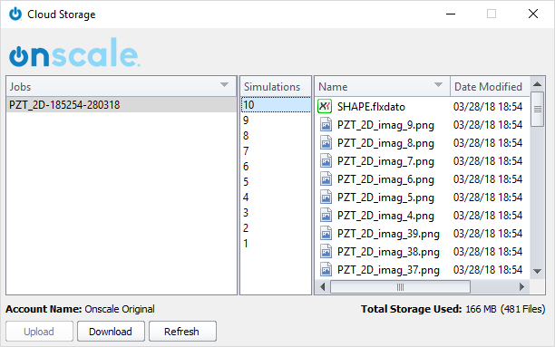Click the file list scroll down arrow
The image size is (555, 347).
tap(537, 272)
